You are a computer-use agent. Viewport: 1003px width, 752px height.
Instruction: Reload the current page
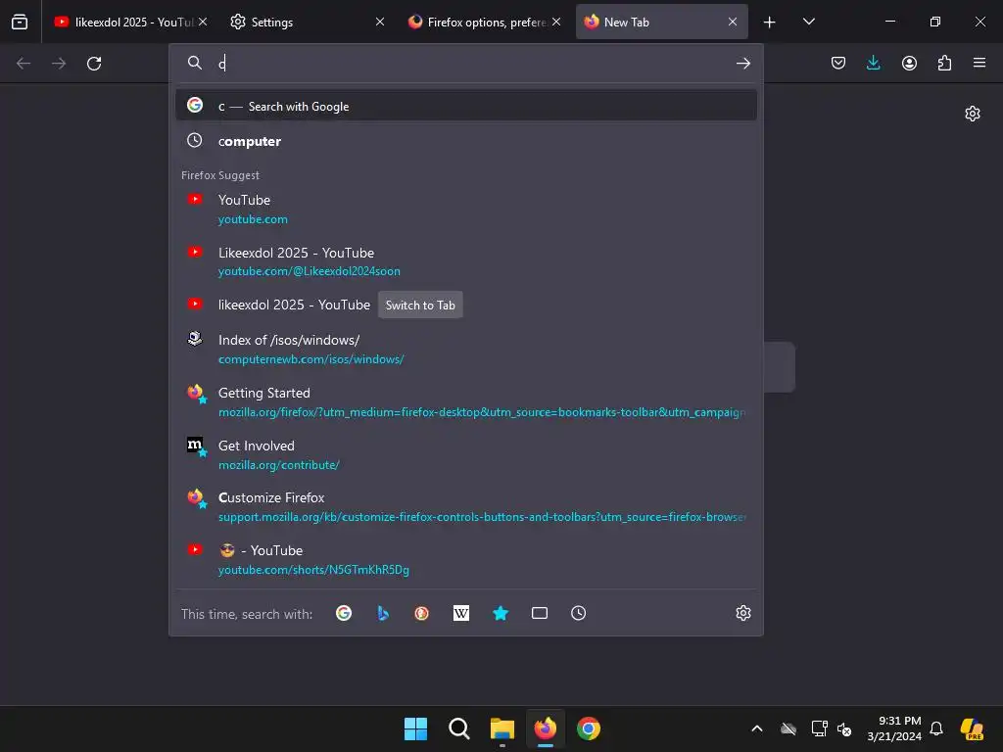point(94,64)
